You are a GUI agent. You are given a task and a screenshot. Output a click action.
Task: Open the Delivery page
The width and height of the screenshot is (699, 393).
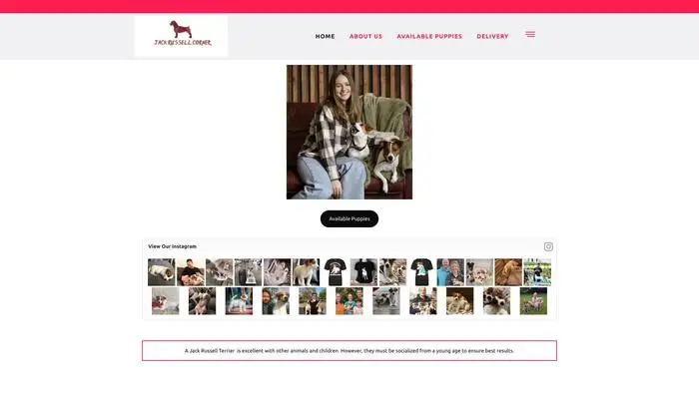pyautogui.click(x=492, y=37)
